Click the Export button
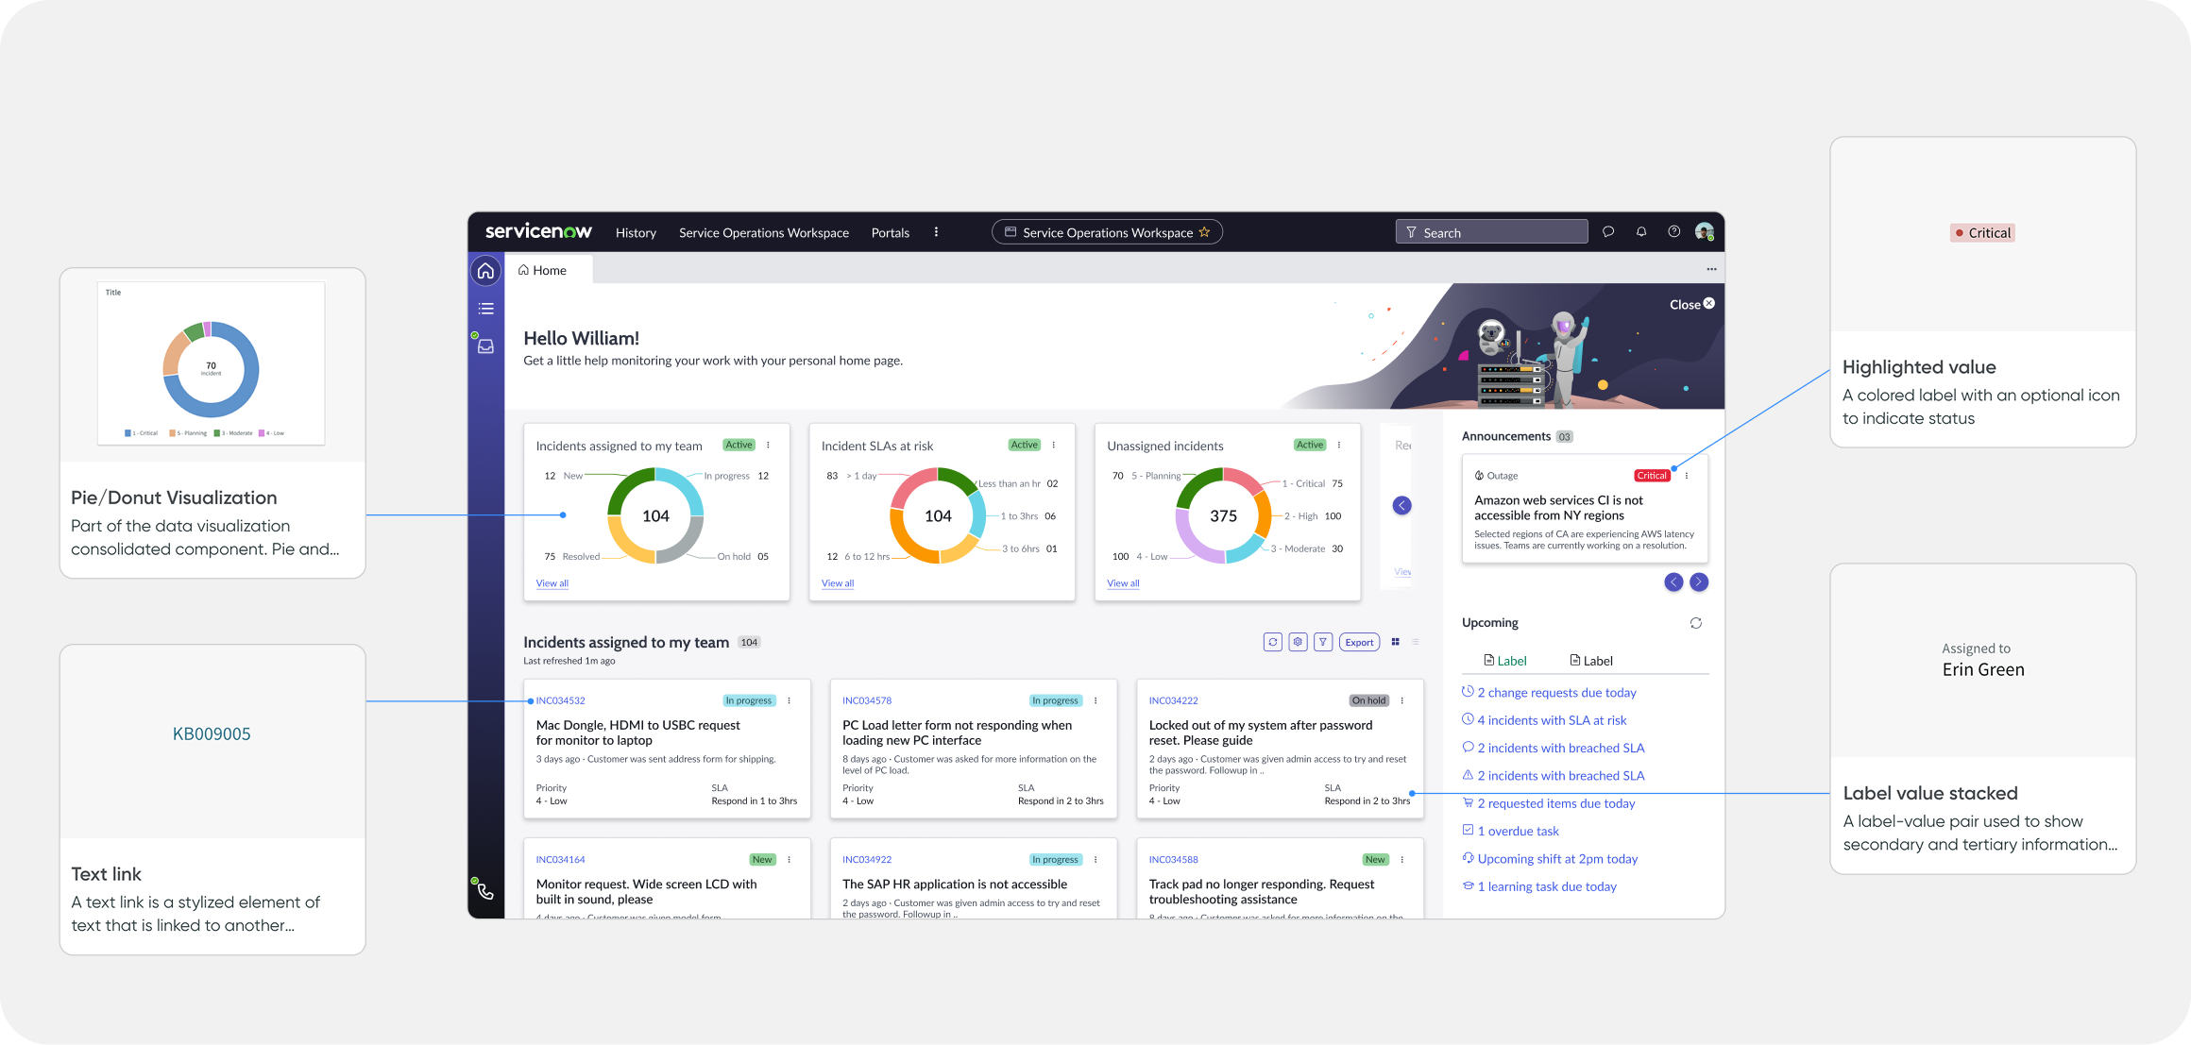 tap(1360, 643)
